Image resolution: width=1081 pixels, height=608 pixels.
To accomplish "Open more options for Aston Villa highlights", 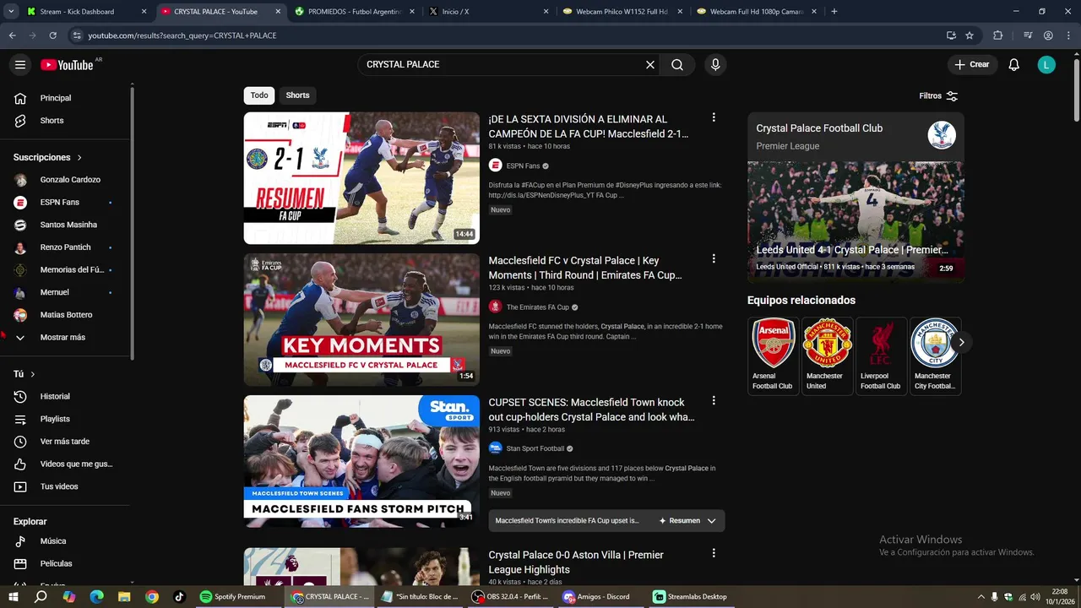I will pyautogui.click(x=714, y=553).
